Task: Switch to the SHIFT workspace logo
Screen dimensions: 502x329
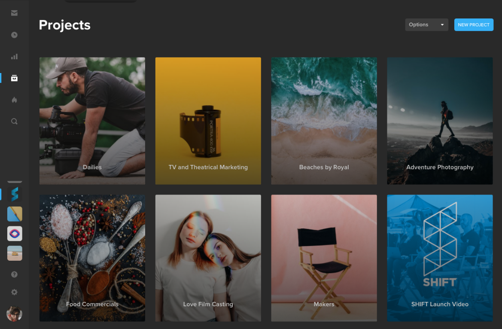Action: coord(15,194)
